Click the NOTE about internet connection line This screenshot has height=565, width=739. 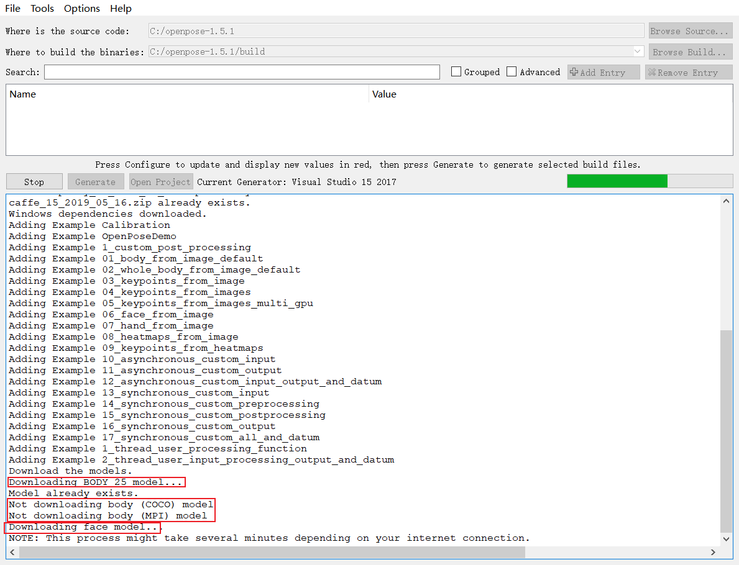pos(269,538)
